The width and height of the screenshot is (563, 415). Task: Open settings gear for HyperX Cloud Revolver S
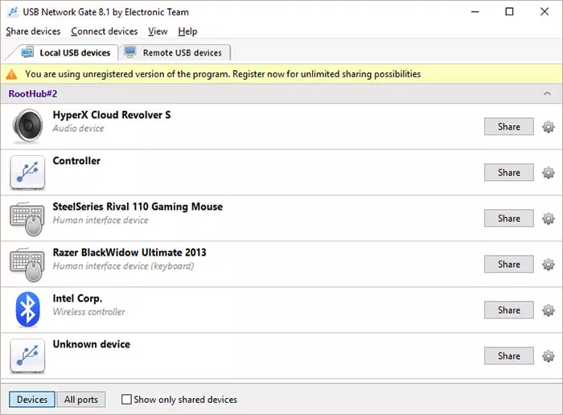[548, 127]
